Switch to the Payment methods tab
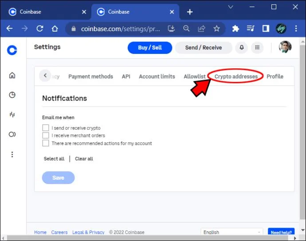The image size is (306, 241). click(91, 76)
